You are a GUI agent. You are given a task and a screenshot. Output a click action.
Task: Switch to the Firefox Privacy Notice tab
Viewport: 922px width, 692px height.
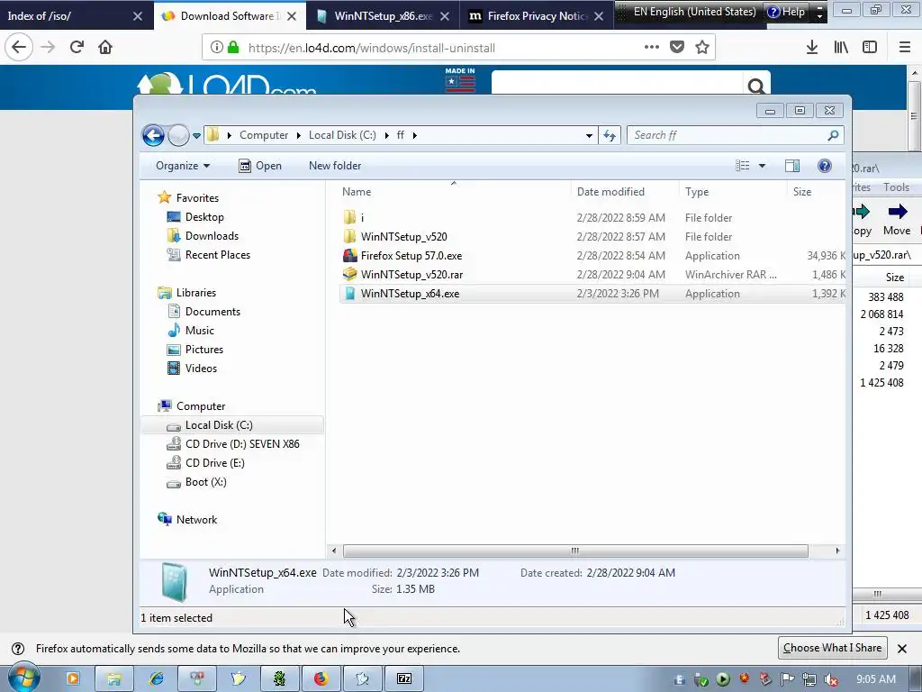coord(537,16)
